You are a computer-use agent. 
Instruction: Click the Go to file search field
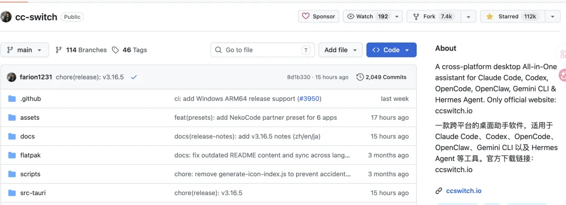click(x=263, y=50)
